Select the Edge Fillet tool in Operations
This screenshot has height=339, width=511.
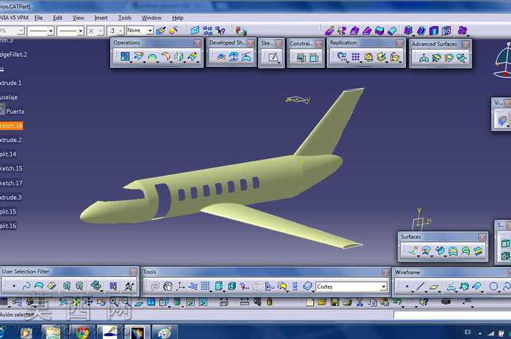[x=166, y=57]
